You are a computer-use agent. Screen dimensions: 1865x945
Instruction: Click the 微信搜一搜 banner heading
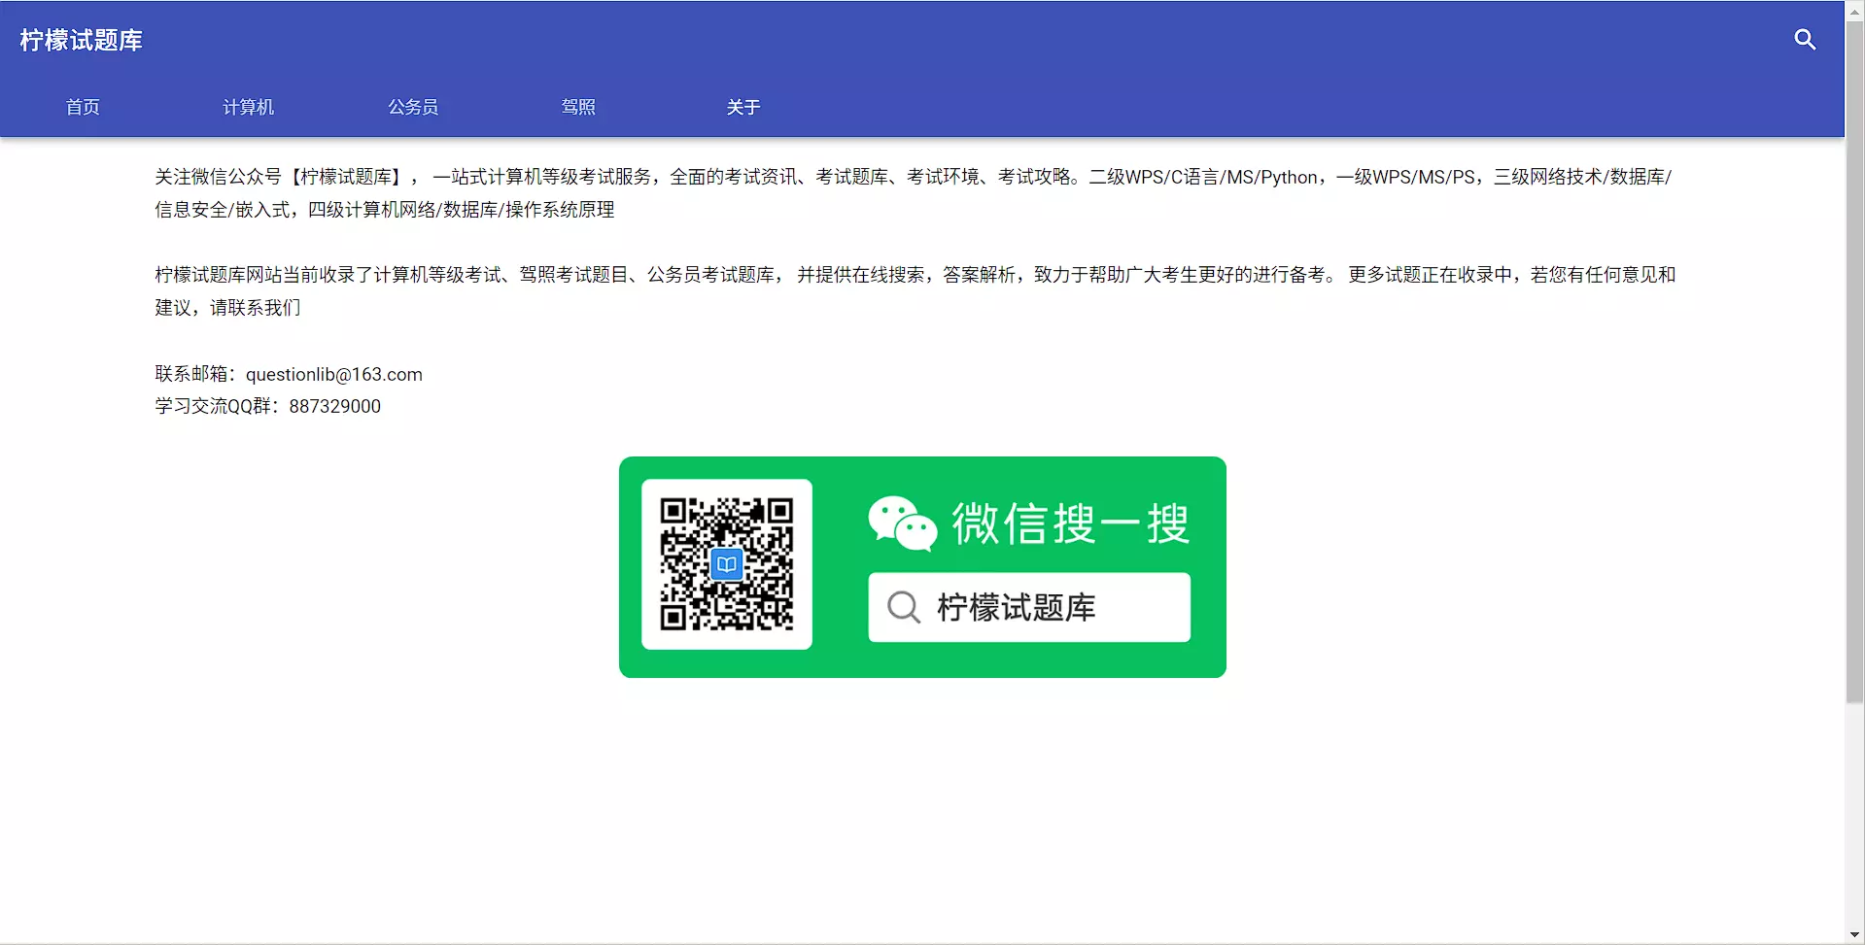(1070, 523)
